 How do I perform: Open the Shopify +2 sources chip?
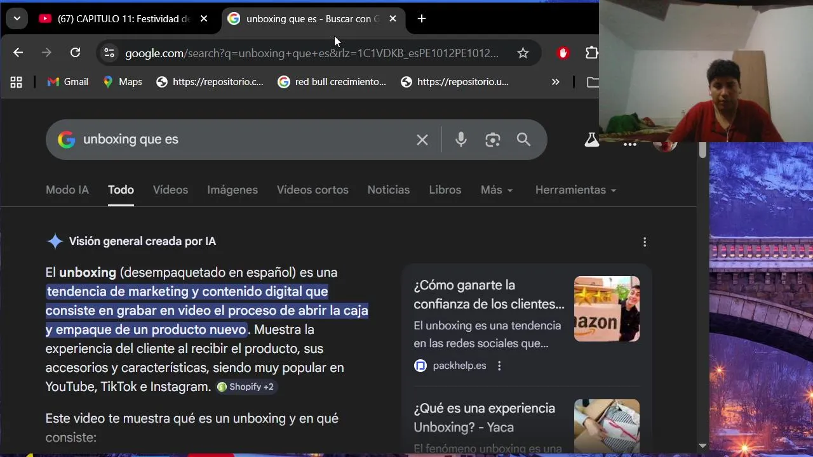(245, 387)
